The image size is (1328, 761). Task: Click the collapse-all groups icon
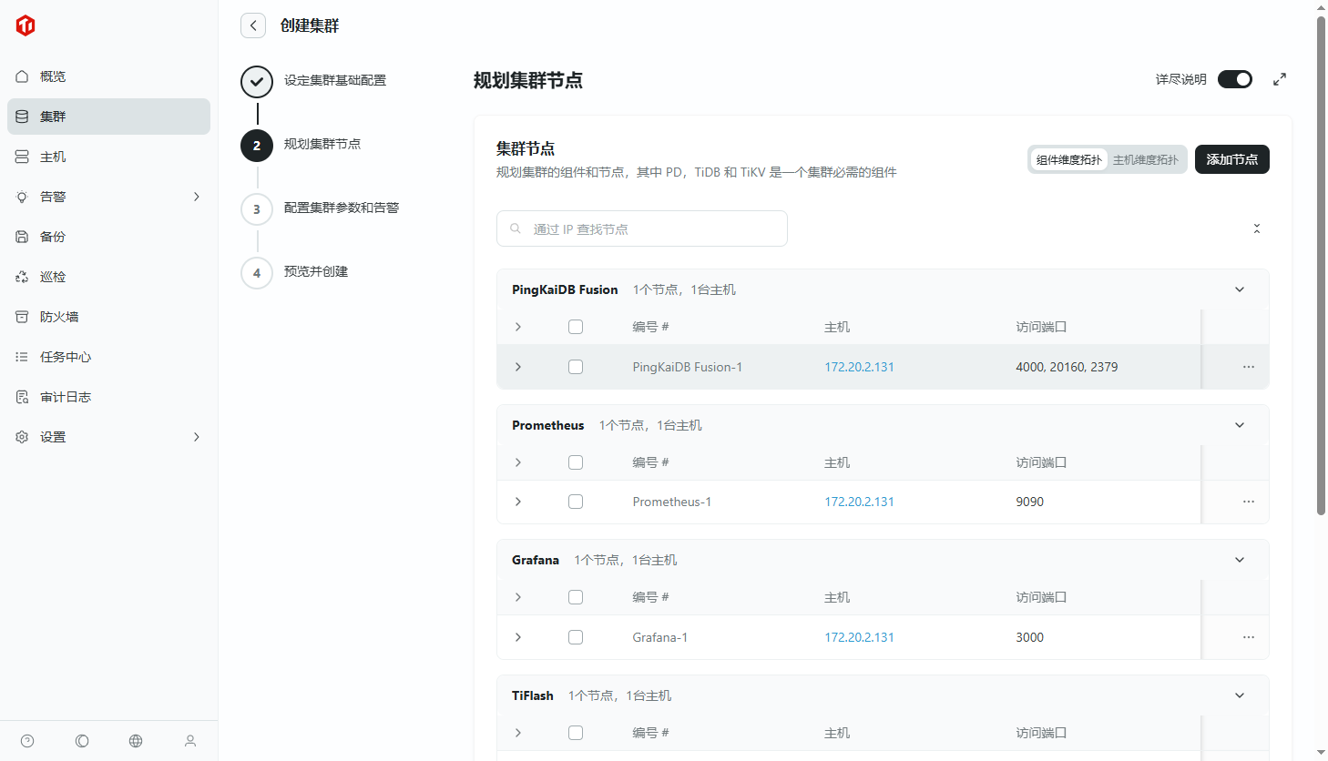point(1257,228)
